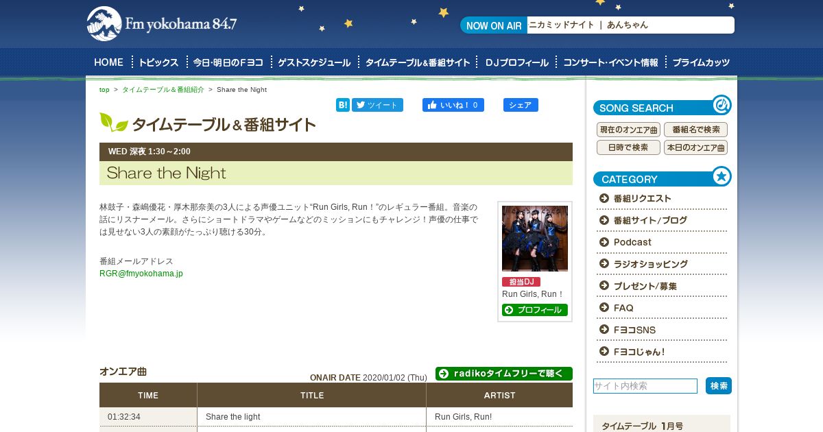Image resolution: width=823 pixels, height=432 pixels.
Task: Open the HOME menu item
Action: (x=108, y=62)
